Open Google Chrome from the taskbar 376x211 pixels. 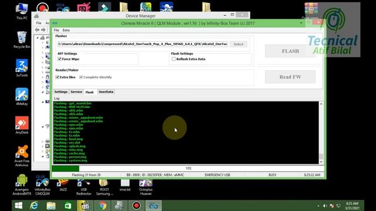(x=102, y=206)
